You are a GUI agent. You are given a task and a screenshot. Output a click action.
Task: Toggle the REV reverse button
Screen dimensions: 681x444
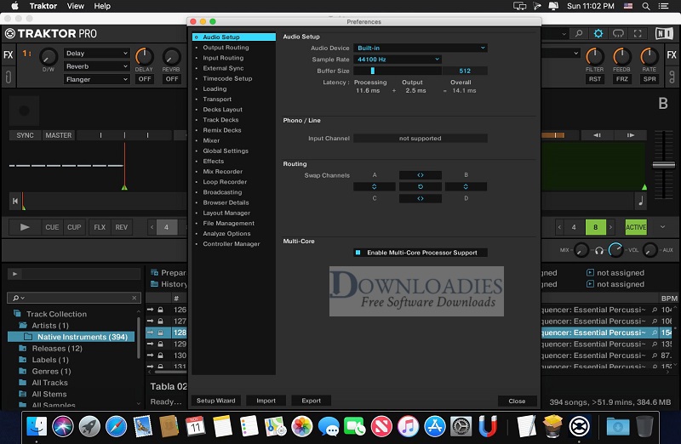point(122,227)
